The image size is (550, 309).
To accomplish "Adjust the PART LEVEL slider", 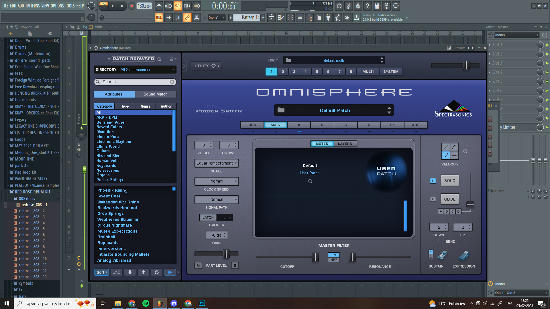I will pos(226,253).
